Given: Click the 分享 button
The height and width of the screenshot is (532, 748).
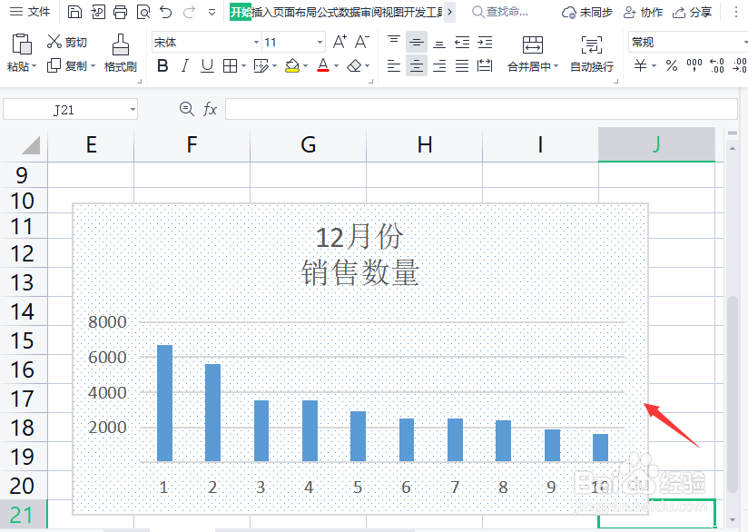Looking at the screenshot, I should (x=693, y=13).
